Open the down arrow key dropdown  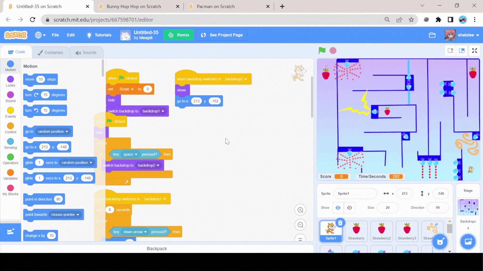136,232
